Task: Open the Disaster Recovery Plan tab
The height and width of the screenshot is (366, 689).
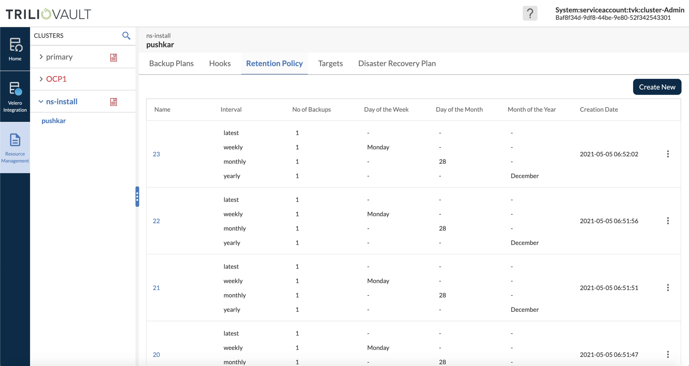Action: point(397,64)
